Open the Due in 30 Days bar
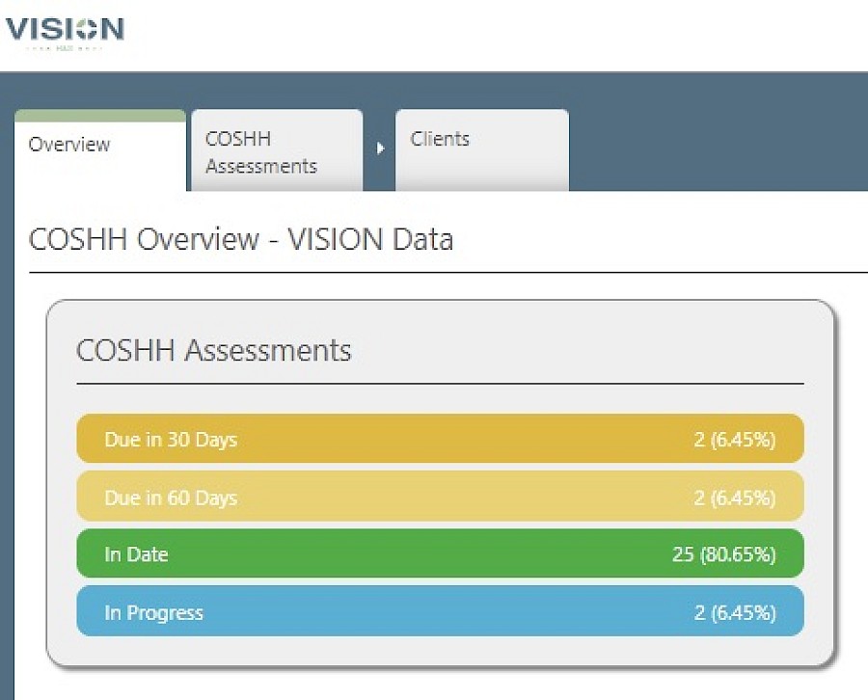The width and height of the screenshot is (868, 700). point(440,439)
